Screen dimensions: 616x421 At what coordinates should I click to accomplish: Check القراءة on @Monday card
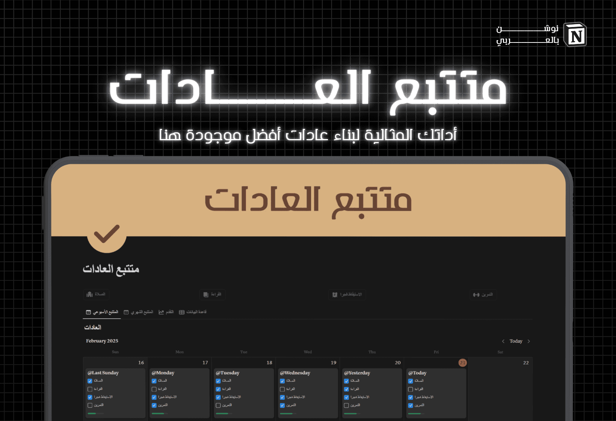[154, 389]
